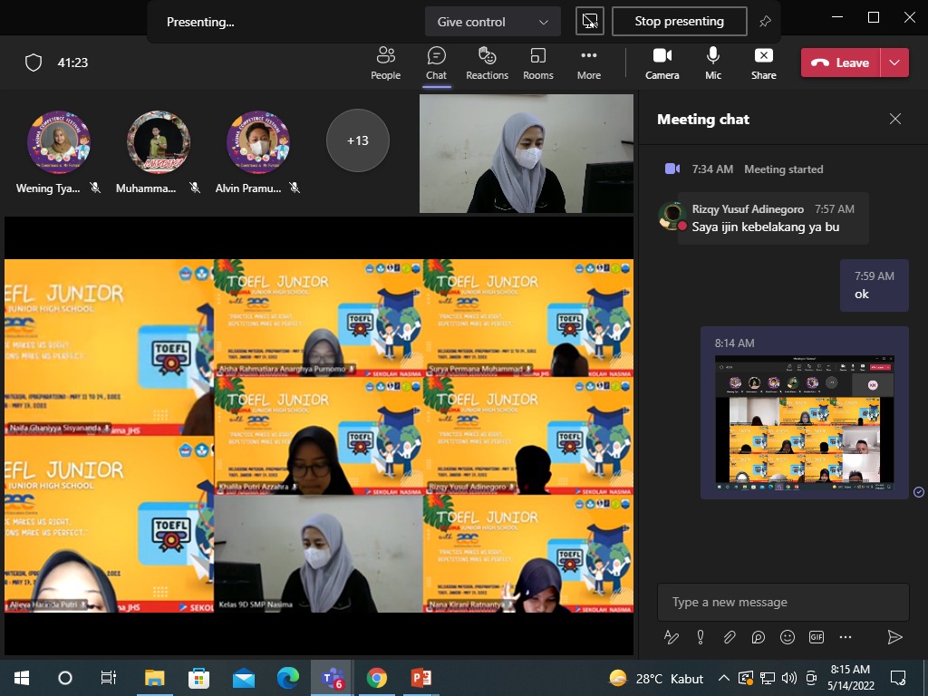Open the shared screenshot in chat
Viewport: 928px width, 696px height.
coord(804,420)
